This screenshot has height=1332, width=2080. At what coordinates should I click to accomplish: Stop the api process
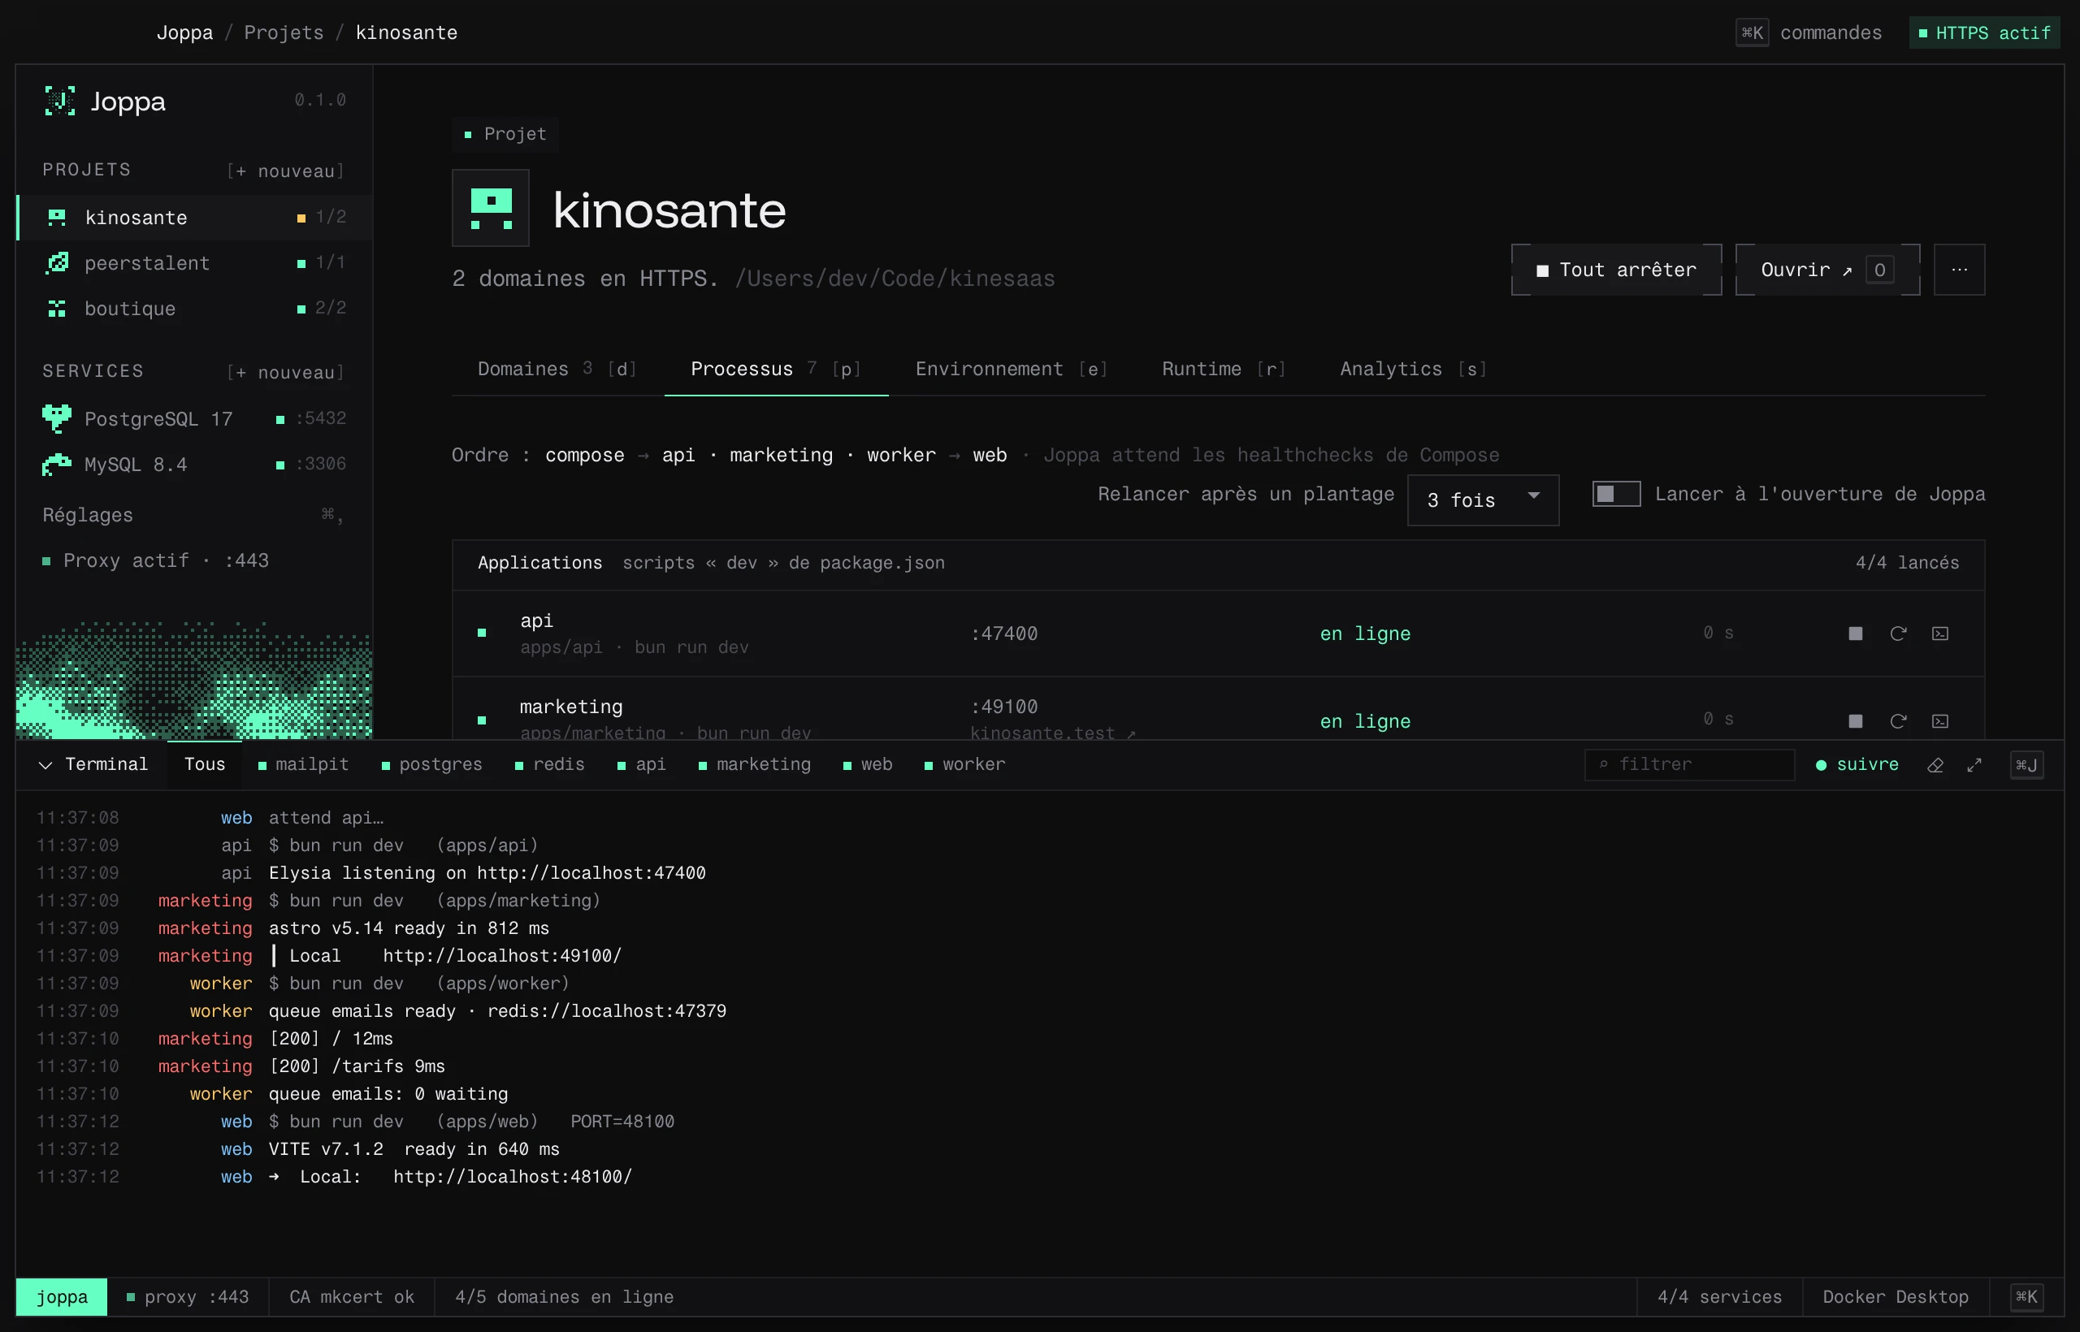click(1855, 634)
